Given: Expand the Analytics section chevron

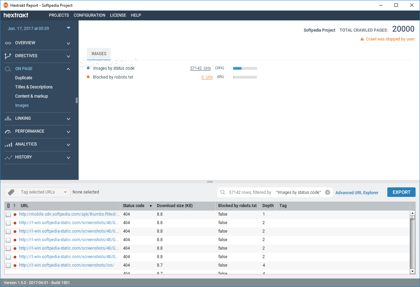Looking at the screenshot, I should 68,145.
